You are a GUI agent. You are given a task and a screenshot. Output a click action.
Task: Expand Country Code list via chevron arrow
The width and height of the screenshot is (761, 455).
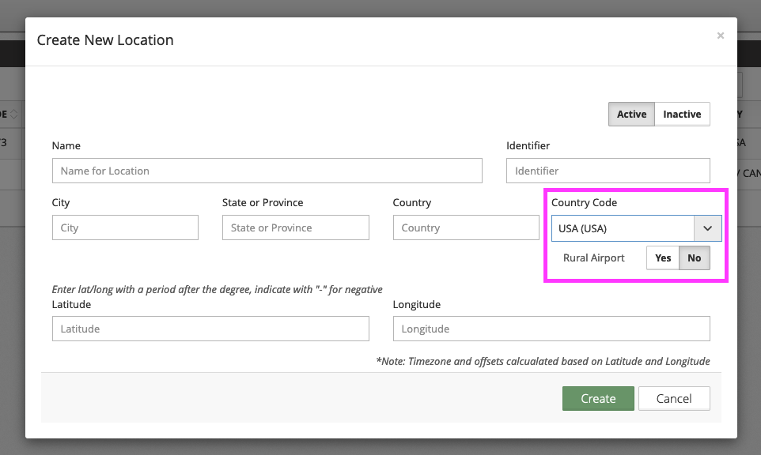coord(708,228)
